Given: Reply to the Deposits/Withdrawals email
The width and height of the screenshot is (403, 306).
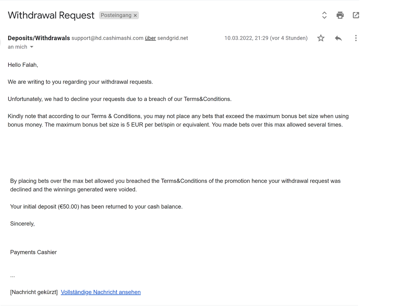Looking at the screenshot, I should (338, 38).
